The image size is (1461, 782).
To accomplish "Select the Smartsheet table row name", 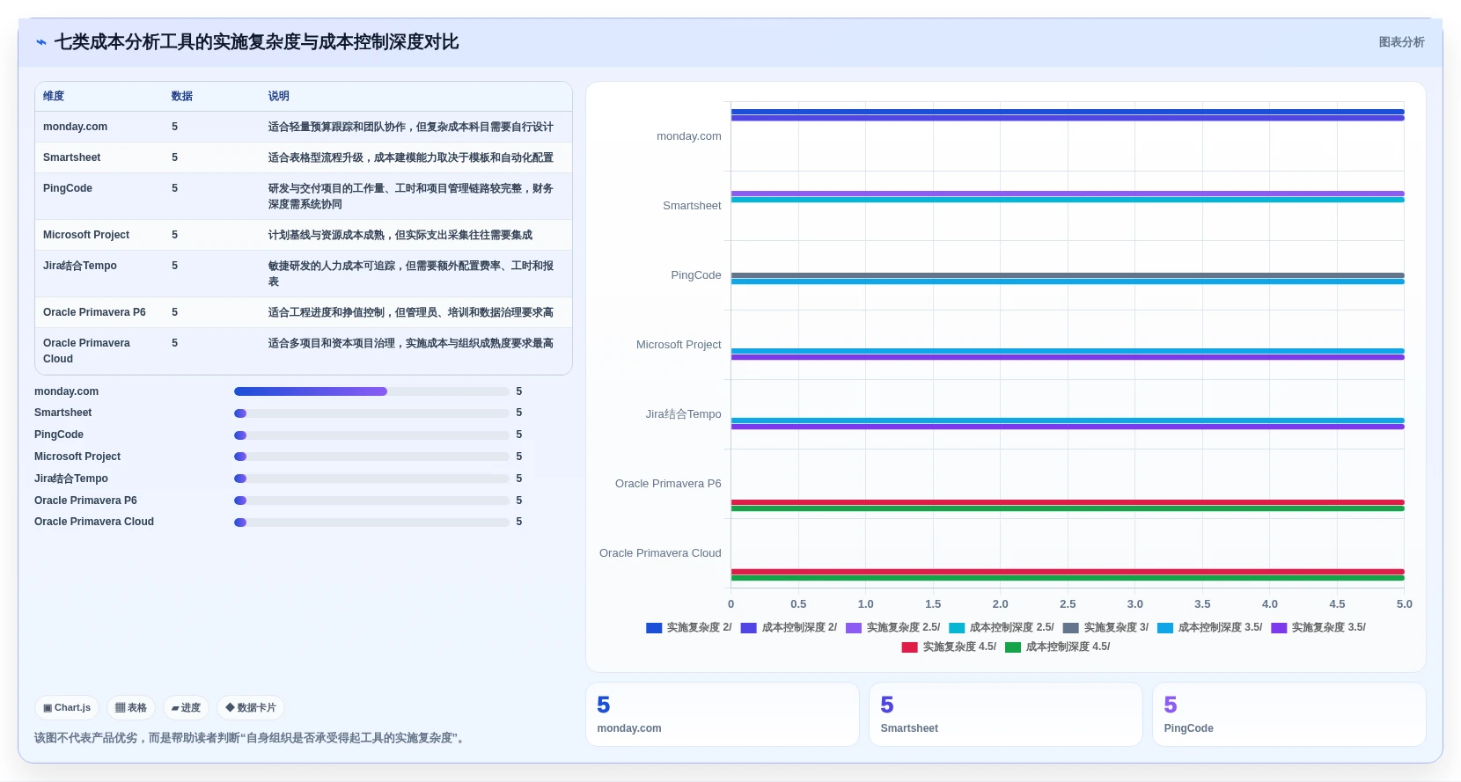I will 71,157.
